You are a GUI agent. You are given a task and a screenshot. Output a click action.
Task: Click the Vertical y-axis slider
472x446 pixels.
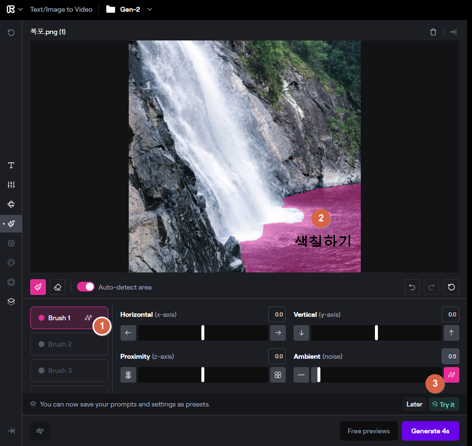click(376, 333)
